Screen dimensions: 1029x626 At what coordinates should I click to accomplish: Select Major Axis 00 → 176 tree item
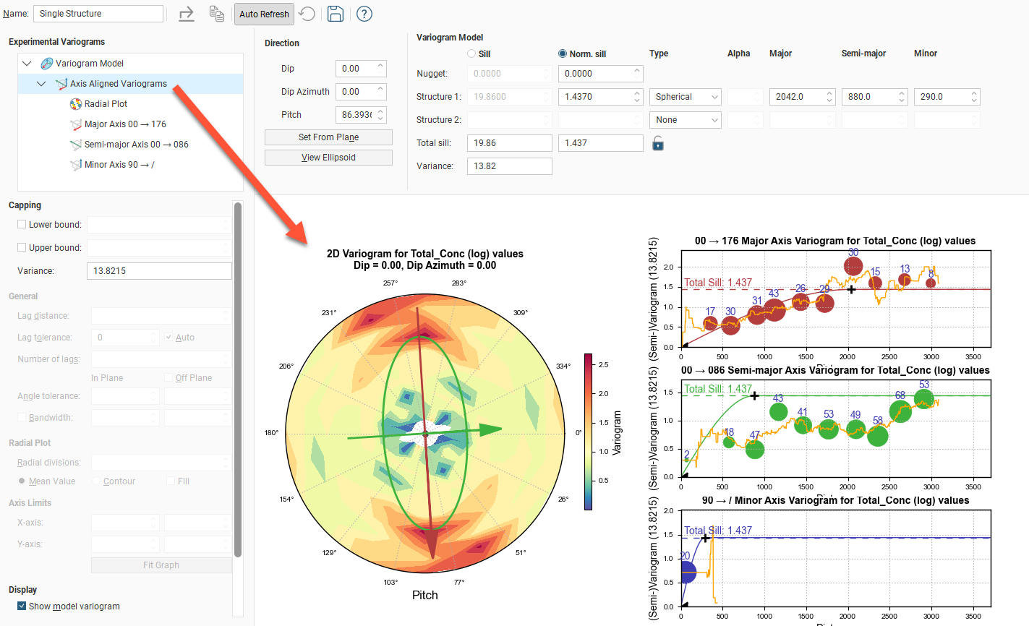point(125,124)
